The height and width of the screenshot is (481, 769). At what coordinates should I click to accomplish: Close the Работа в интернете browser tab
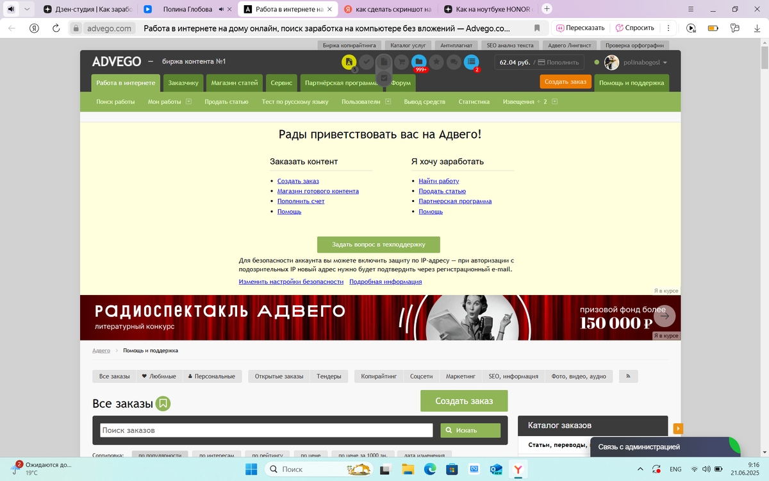pyautogui.click(x=329, y=10)
